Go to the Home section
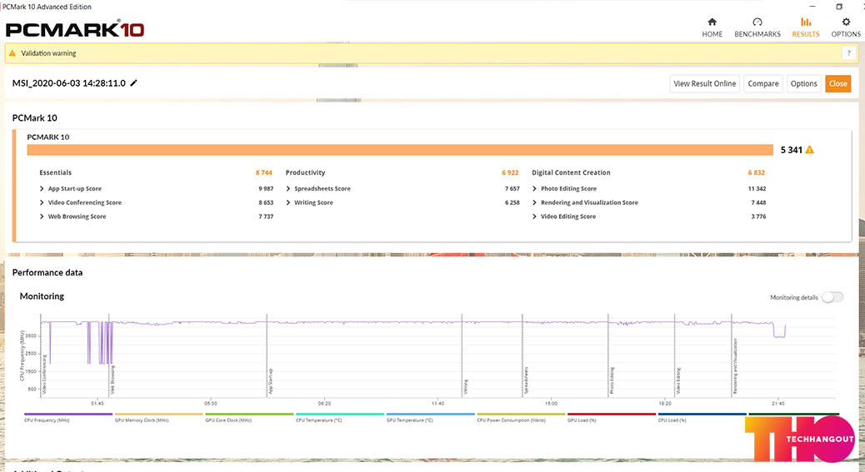The image size is (865, 472). pyautogui.click(x=712, y=27)
